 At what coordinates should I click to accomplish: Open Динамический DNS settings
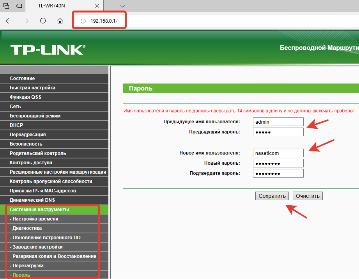click(54, 200)
